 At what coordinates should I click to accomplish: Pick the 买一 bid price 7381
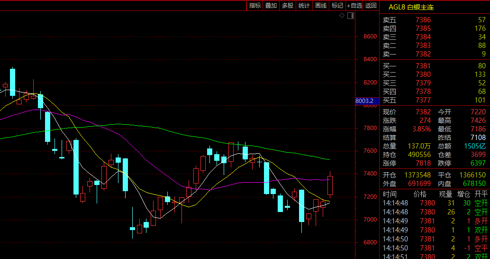click(x=423, y=66)
